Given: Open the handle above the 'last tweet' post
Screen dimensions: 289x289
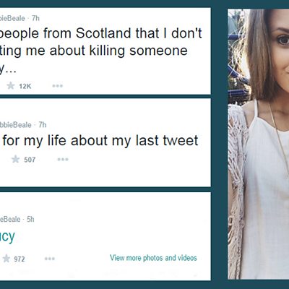Looking at the screenshot, I should [x=16, y=125].
